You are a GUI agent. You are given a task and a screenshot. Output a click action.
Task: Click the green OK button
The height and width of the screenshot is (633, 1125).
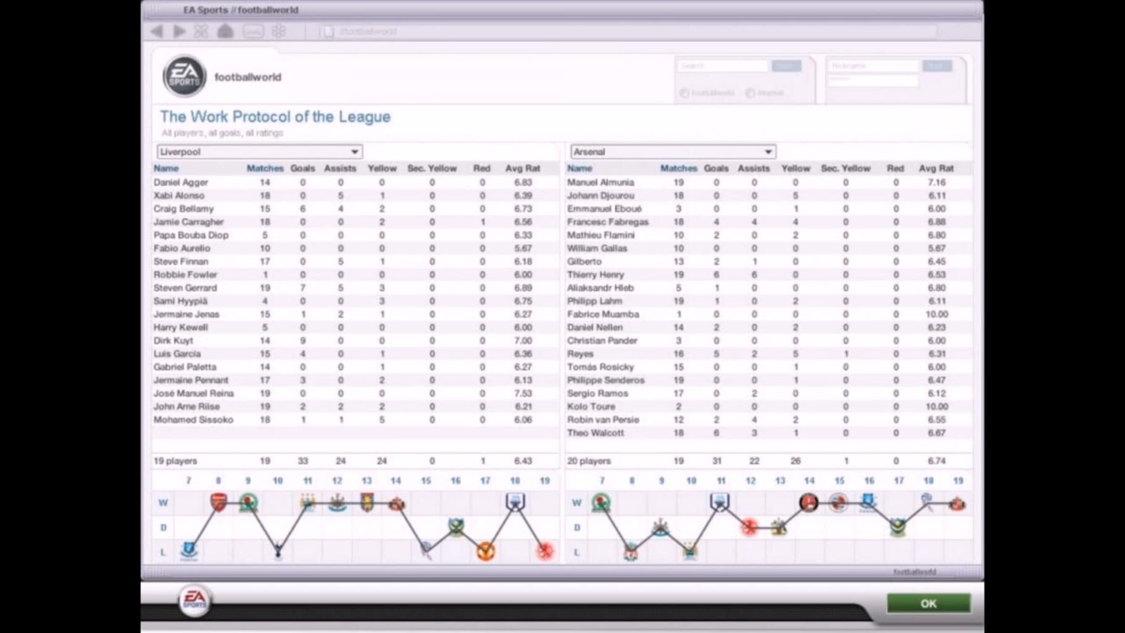(x=928, y=603)
